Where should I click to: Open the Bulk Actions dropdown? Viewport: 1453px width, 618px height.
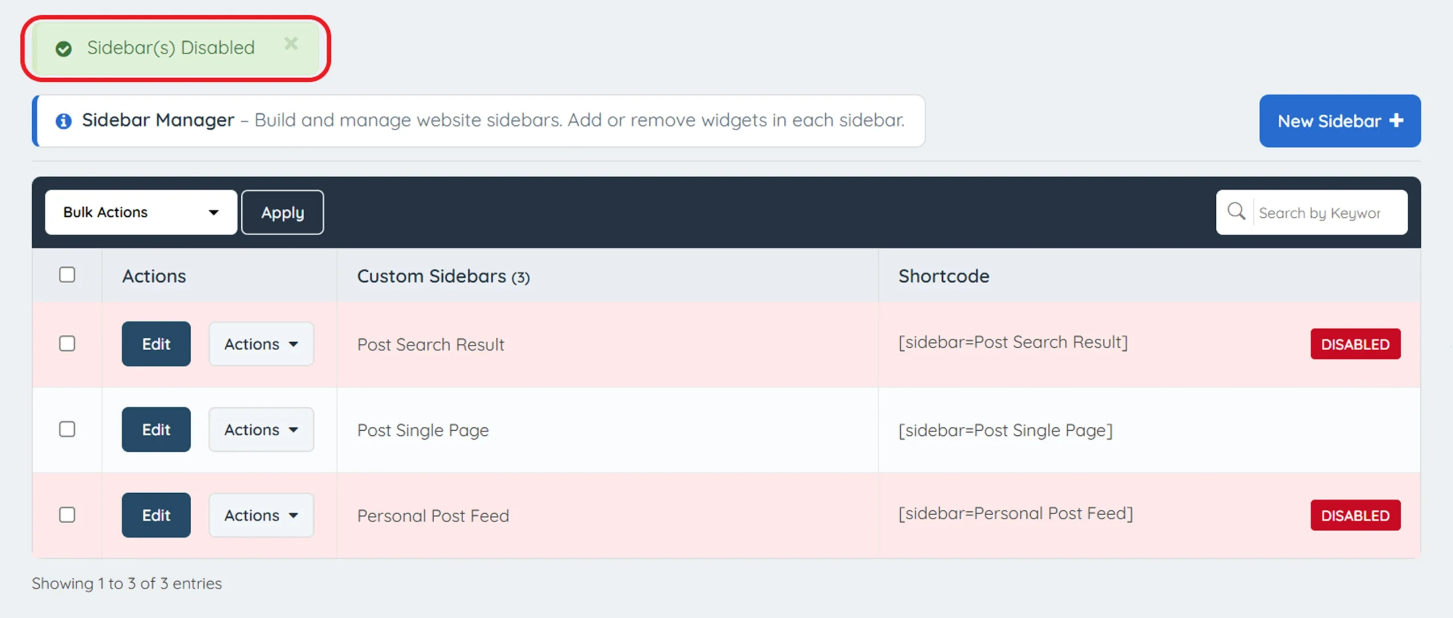point(141,212)
